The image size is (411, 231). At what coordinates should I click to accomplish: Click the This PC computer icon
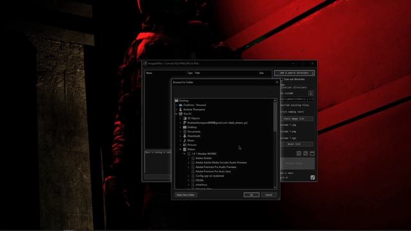(180, 114)
